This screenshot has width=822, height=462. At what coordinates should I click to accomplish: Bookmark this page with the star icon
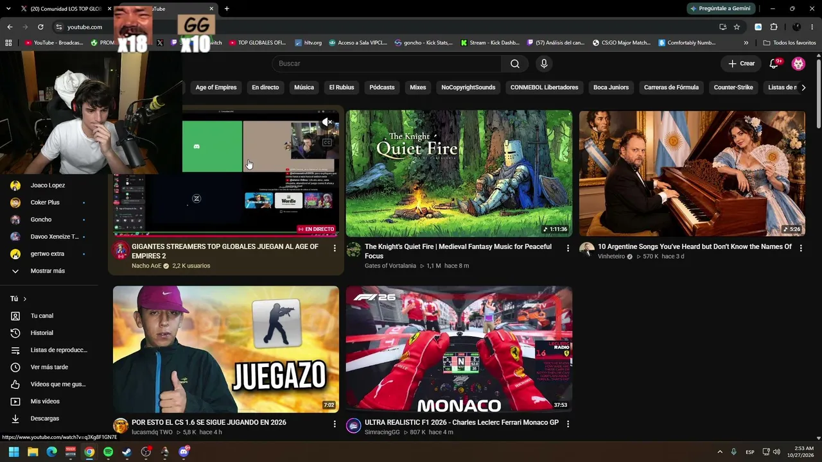[737, 27]
